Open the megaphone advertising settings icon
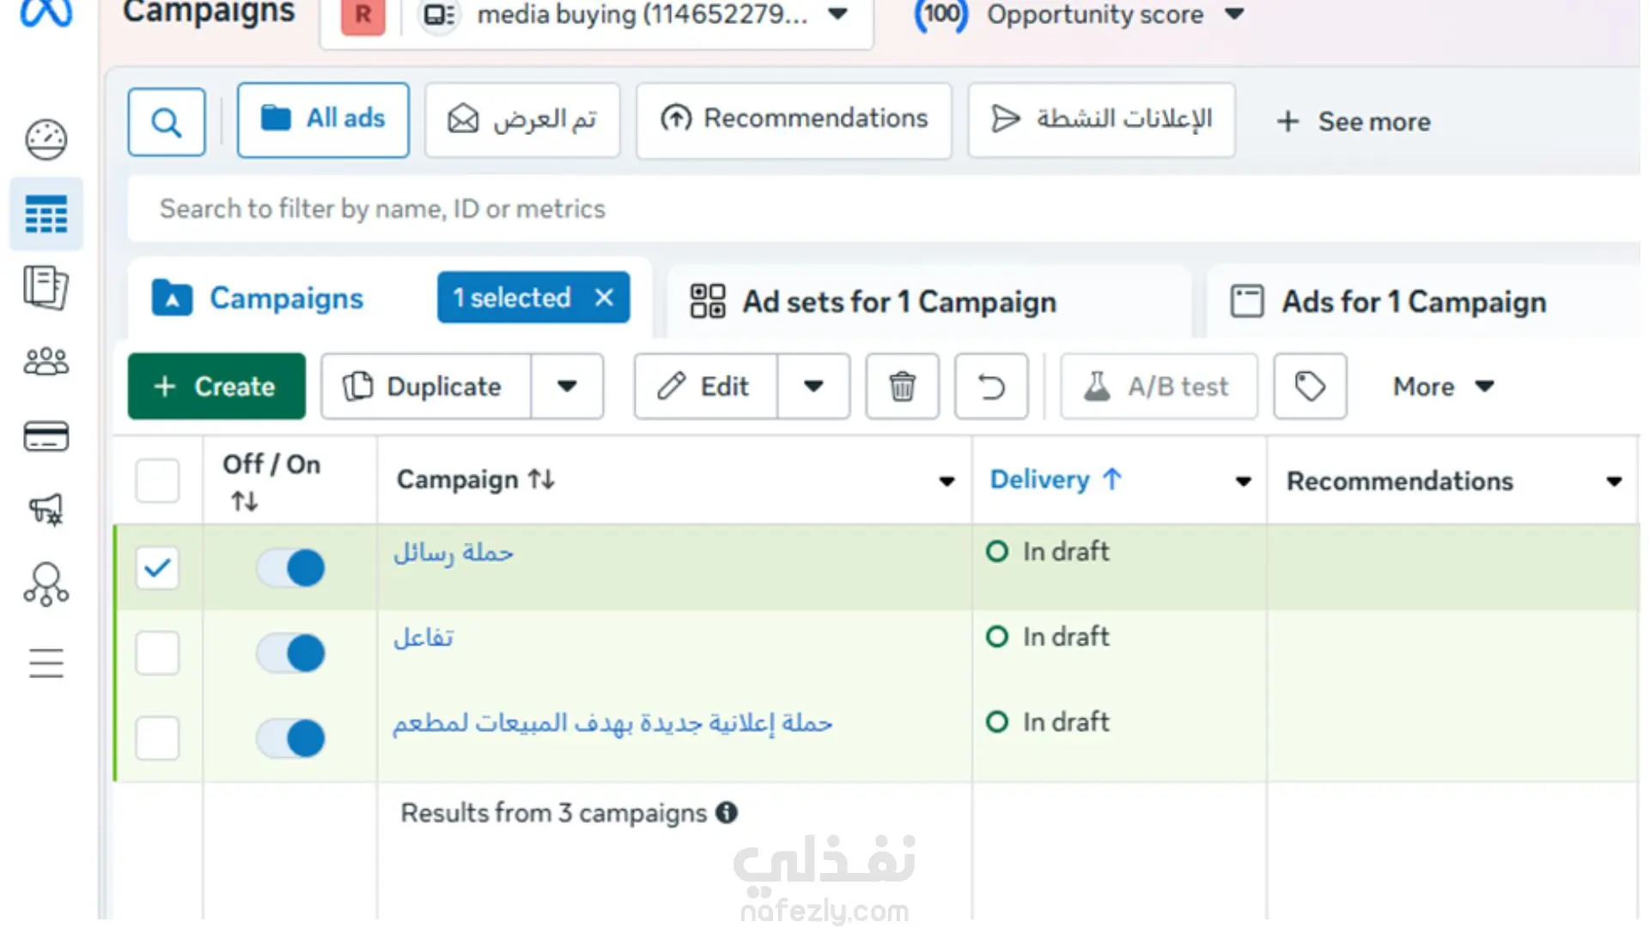The height and width of the screenshot is (928, 1649). pyautogui.click(x=46, y=510)
